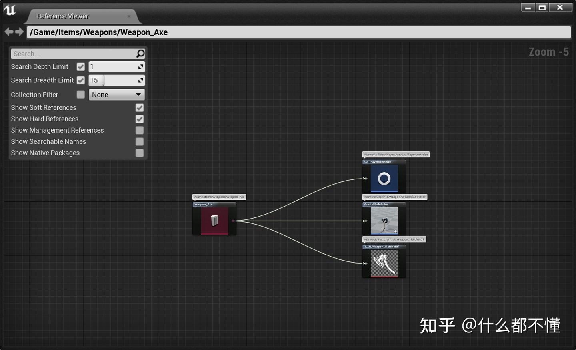Open the Collection Filter None dropdown
This screenshot has width=576, height=350.
click(116, 94)
